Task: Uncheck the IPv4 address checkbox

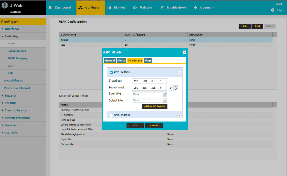Action: 111,72
